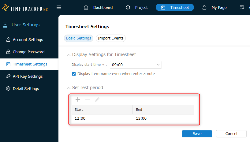This screenshot has width=250, height=142.
Task: Collapse the Set rest period section
Action: pyautogui.click(x=69, y=88)
